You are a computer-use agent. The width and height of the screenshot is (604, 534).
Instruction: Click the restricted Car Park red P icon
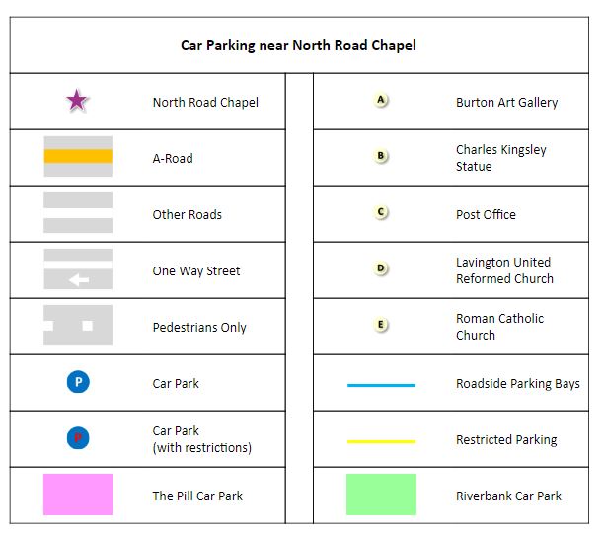[78, 438]
